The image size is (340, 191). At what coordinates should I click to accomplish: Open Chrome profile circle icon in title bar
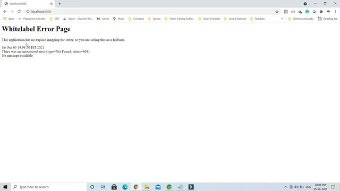(305, 4)
